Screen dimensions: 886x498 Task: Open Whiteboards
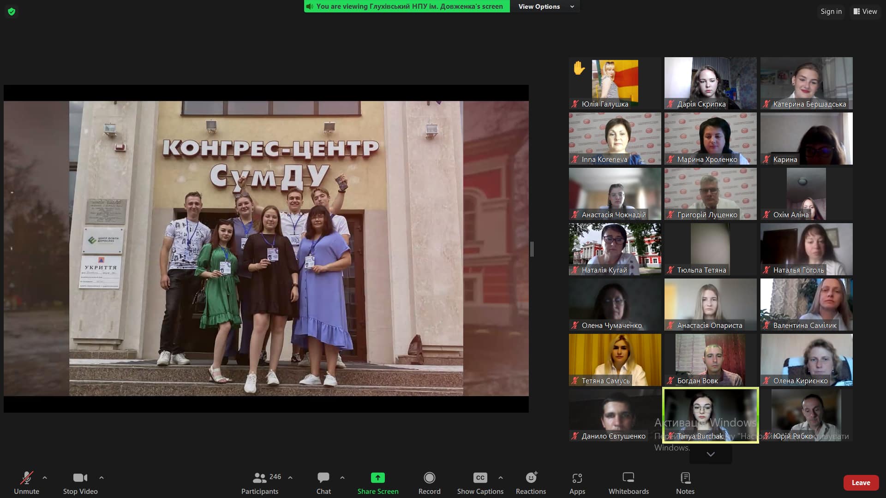629,483
